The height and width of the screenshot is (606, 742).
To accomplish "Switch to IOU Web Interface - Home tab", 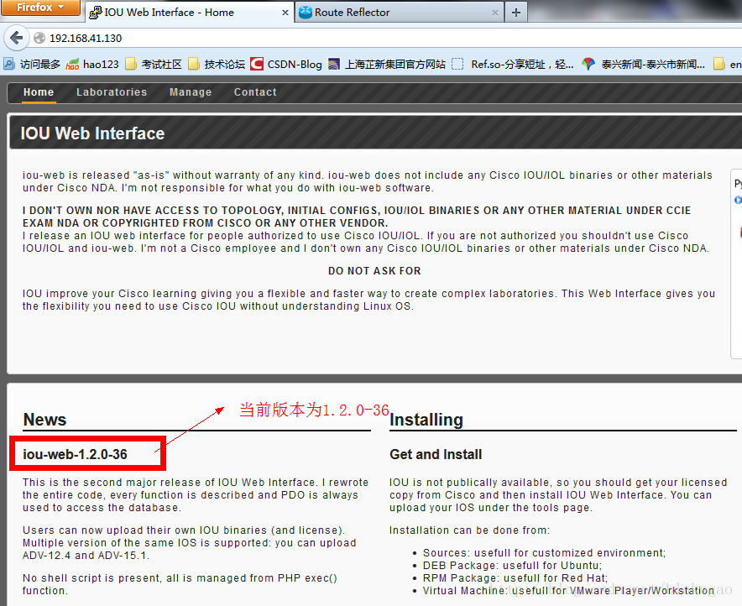I will pyautogui.click(x=190, y=13).
